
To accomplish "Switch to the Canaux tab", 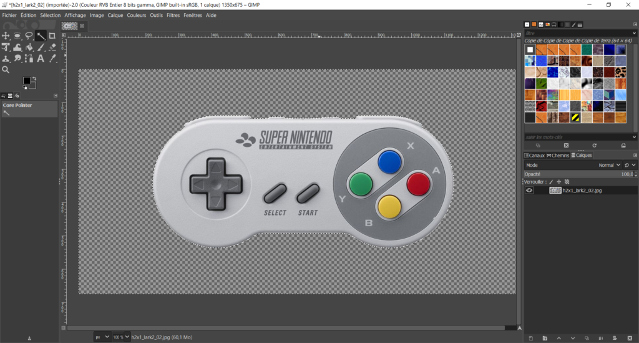I will coord(534,156).
